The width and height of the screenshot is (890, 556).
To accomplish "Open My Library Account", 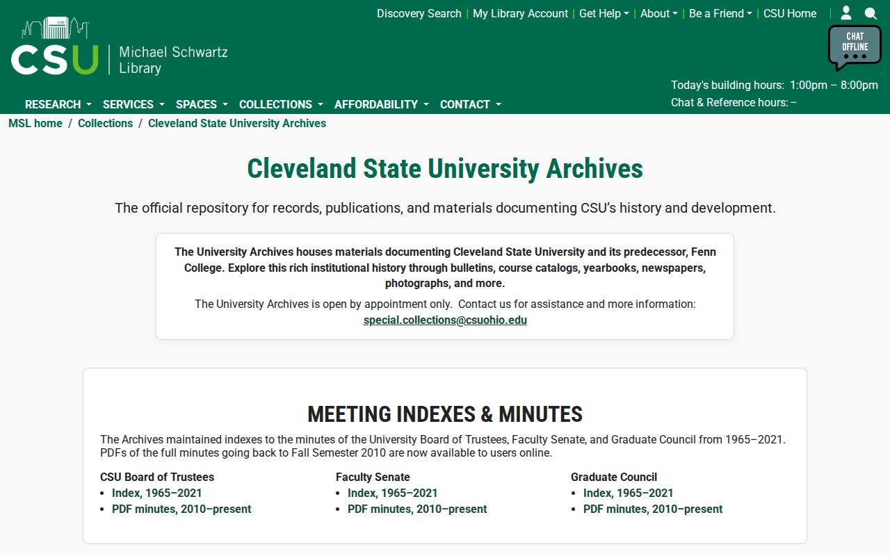I will [520, 13].
